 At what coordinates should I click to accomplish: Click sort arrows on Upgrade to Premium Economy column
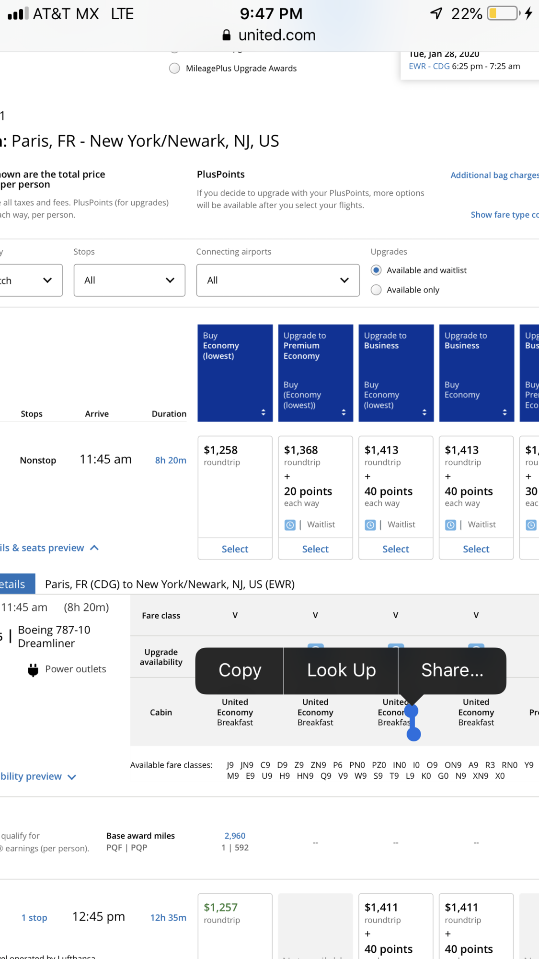(x=344, y=412)
